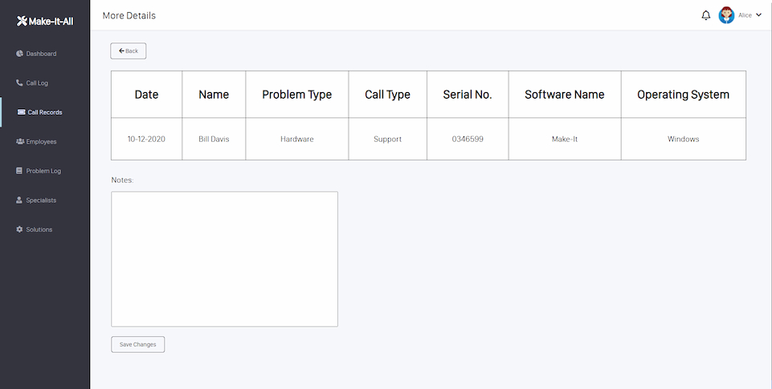Click the Operating System column header
772x389 pixels.
684,95
